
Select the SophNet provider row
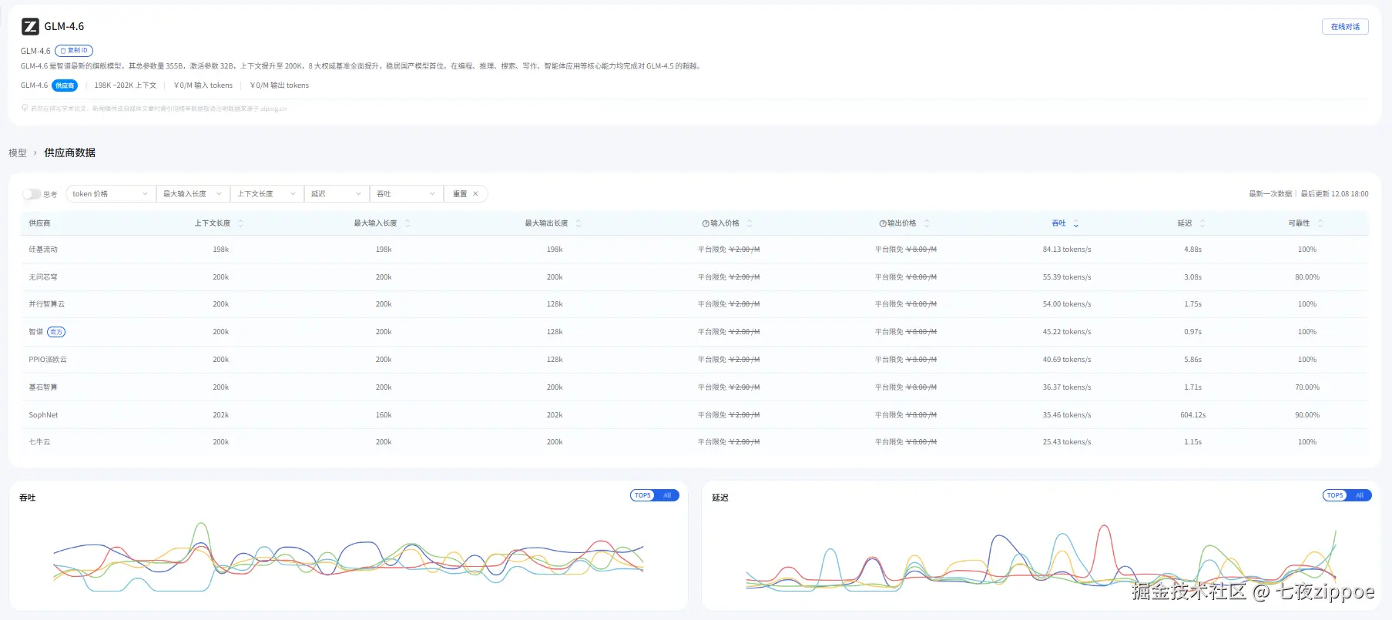[x=694, y=415]
